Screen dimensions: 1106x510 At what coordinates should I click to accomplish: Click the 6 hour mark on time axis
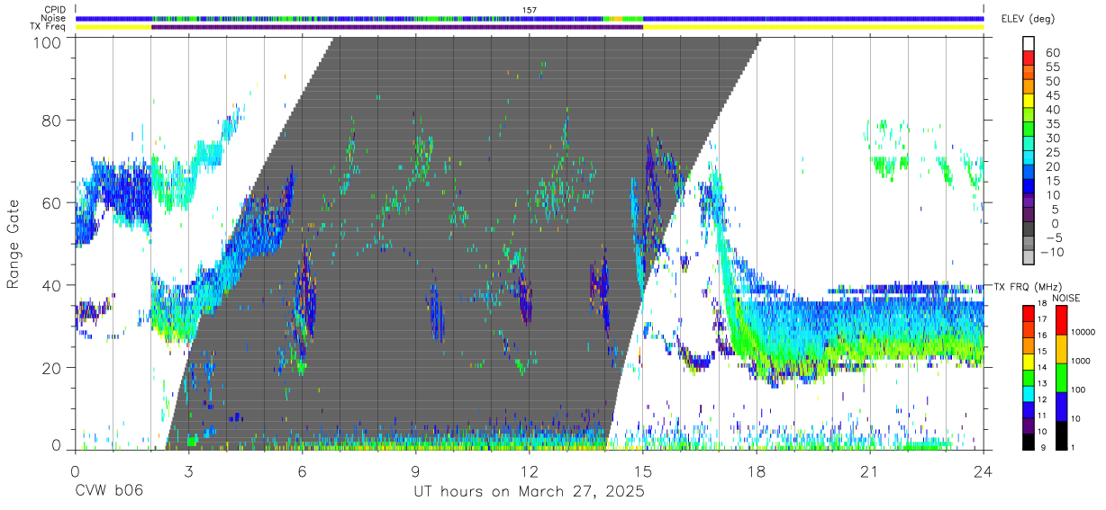pos(302,471)
